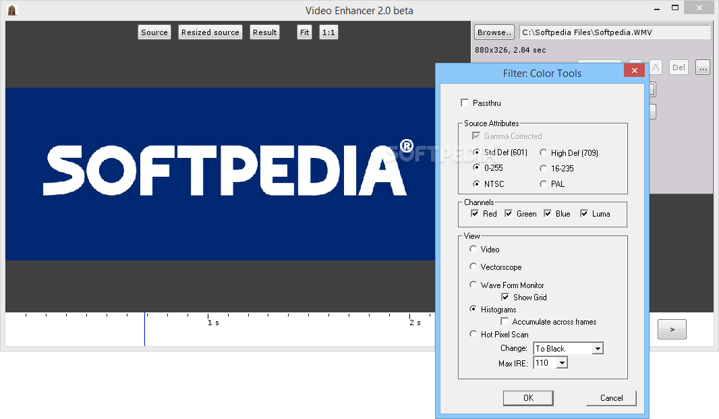Screen dimensions: 719x419
Task: Choose the 0-255 range option
Action: pos(476,167)
